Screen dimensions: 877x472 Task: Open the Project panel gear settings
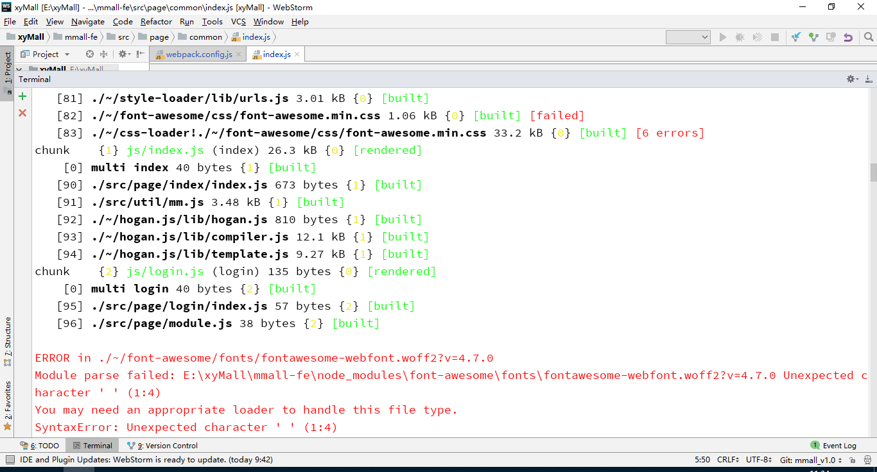point(123,55)
